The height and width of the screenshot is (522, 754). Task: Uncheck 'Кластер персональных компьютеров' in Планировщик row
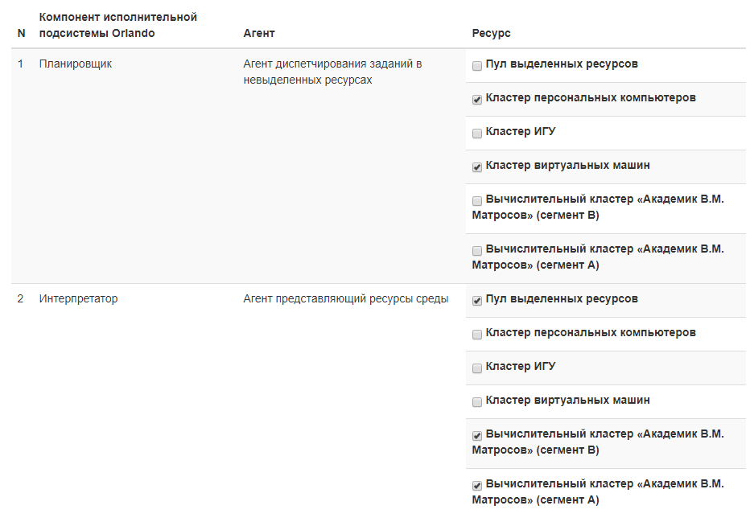pos(477,100)
